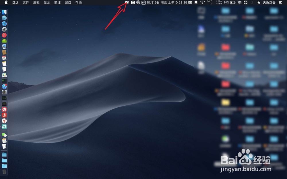Open the brown Contacts book icon
The image size is (287, 179).
tap(4, 52)
